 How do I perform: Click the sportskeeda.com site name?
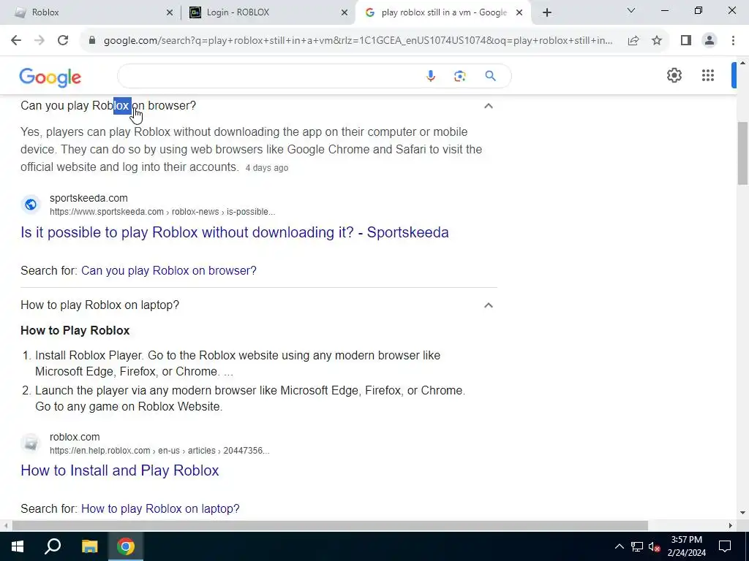click(89, 198)
